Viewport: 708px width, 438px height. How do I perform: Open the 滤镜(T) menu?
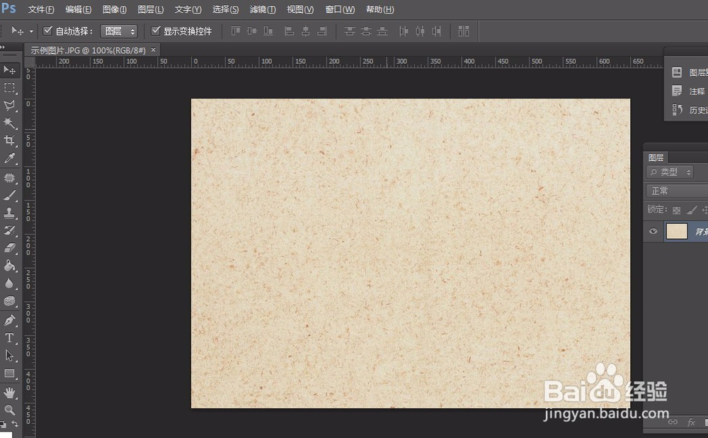(263, 9)
